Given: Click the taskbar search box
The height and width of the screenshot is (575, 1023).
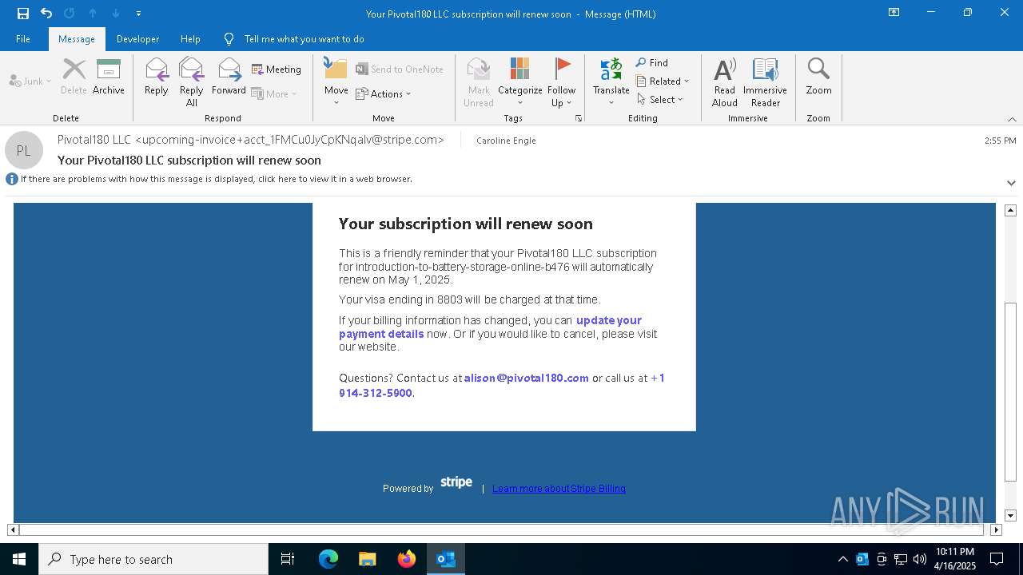Looking at the screenshot, I should click(x=153, y=559).
